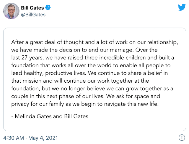Open the tweet info icon

182,137
